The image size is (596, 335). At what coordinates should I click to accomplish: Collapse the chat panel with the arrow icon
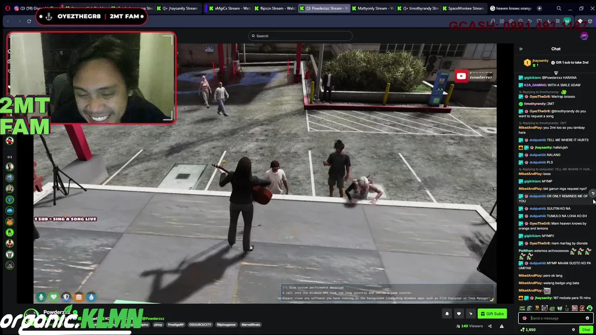click(521, 49)
